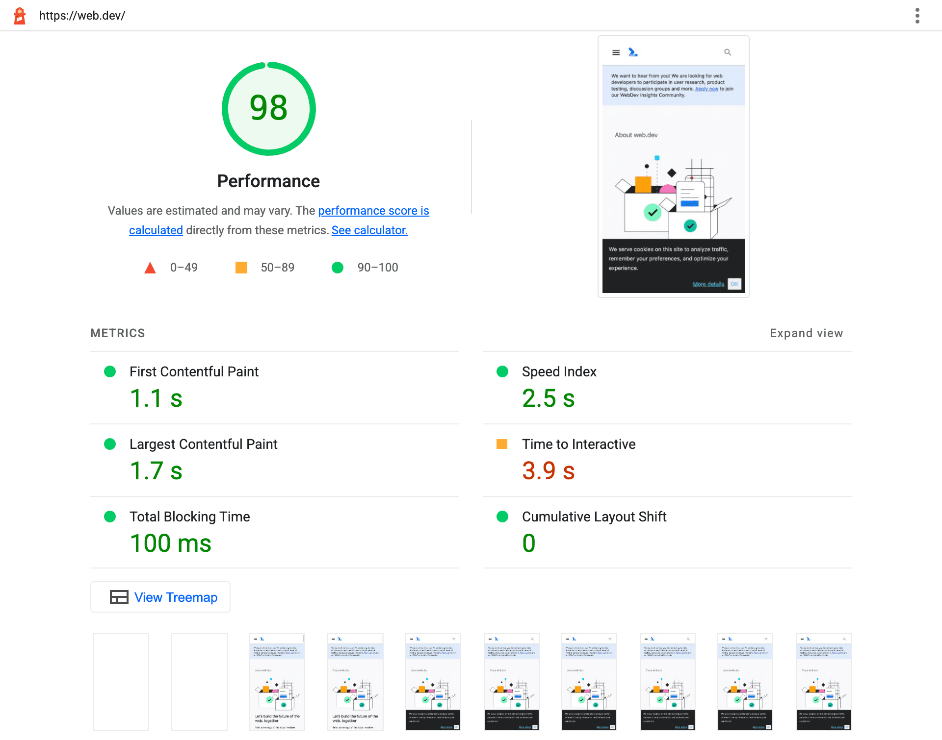Screen dimensions: 942x740
Task: Open the performance score calculator link
Action: tap(371, 230)
